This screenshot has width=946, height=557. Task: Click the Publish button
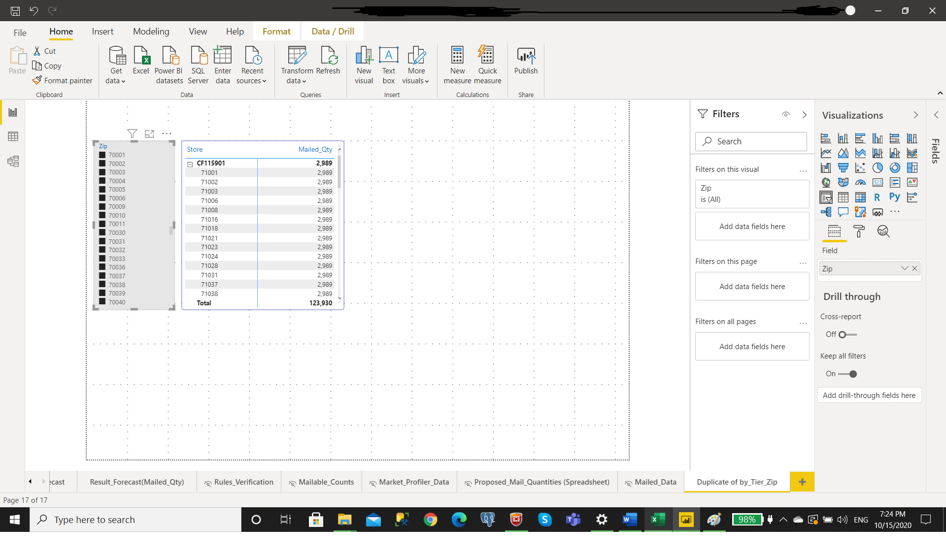[526, 61]
